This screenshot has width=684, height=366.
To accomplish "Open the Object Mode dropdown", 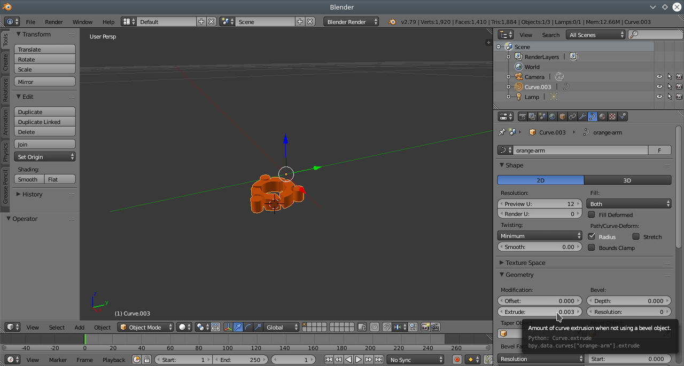I will tap(146, 327).
